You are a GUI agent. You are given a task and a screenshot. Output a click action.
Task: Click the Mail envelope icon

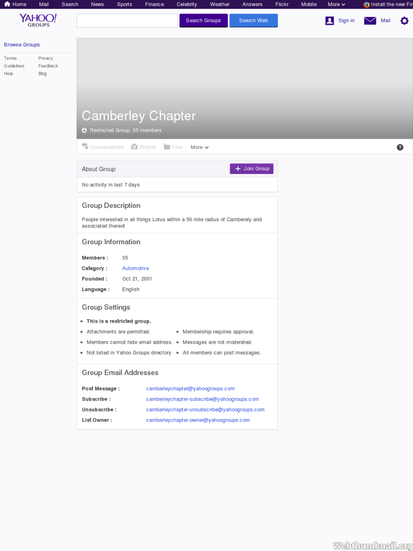coord(370,20)
